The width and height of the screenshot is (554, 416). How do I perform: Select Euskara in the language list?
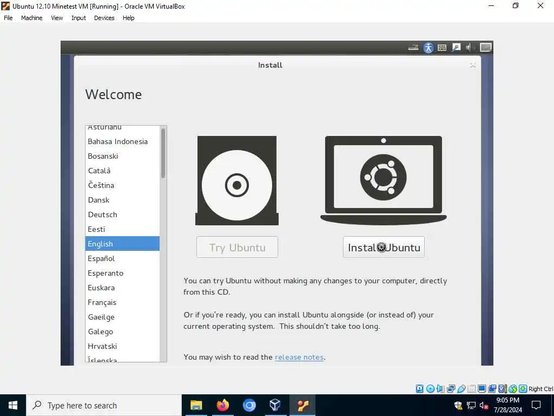[122, 288]
